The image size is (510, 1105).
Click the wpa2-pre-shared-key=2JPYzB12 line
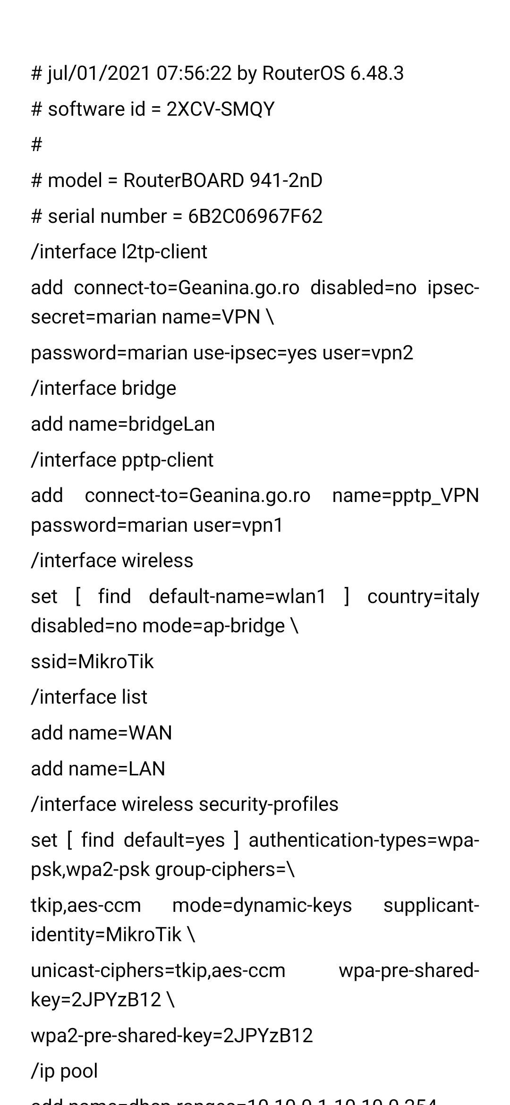(x=172, y=1036)
